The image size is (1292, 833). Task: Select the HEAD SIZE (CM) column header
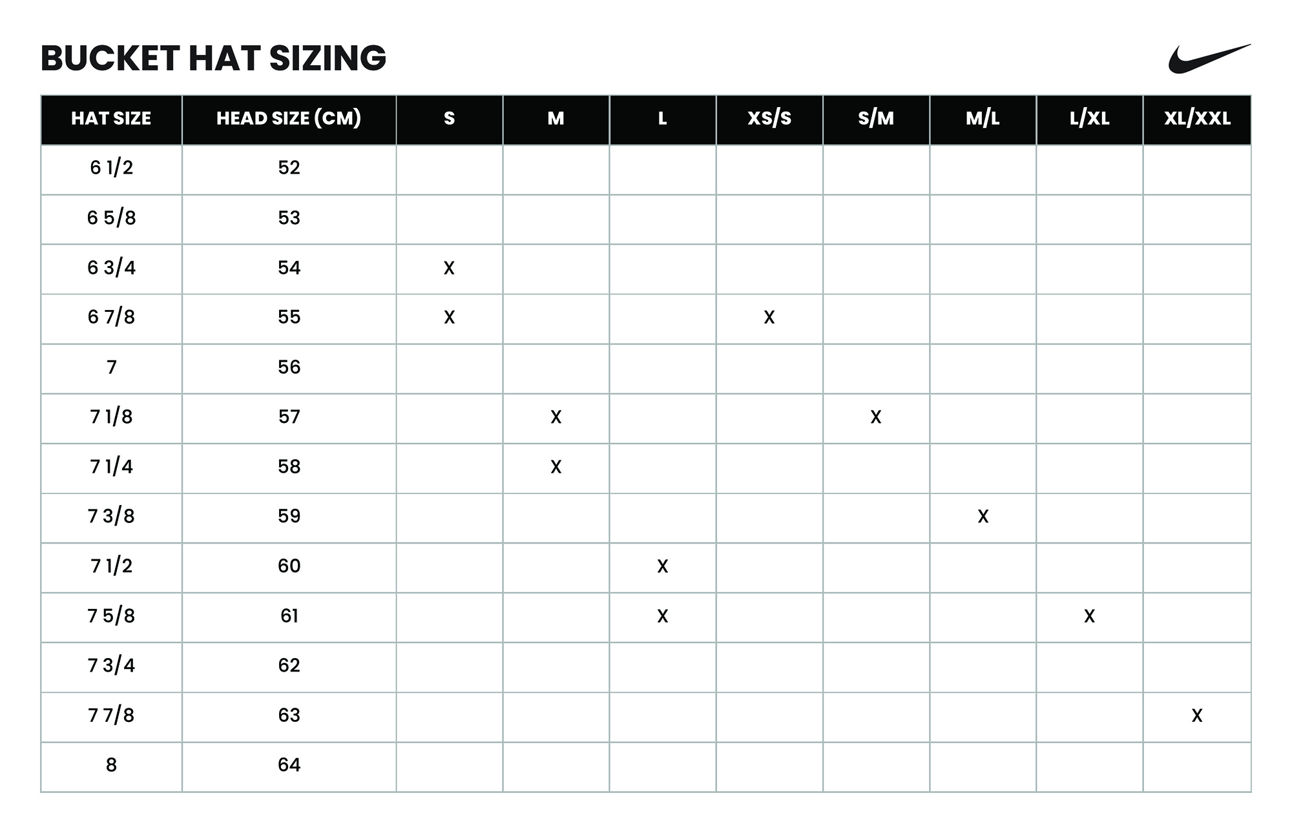(289, 119)
